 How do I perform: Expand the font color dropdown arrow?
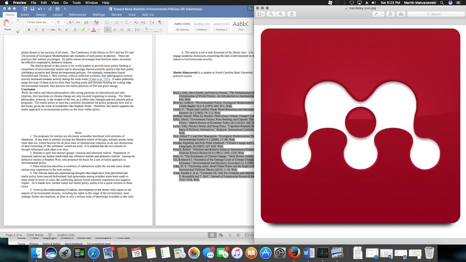coord(98,29)
